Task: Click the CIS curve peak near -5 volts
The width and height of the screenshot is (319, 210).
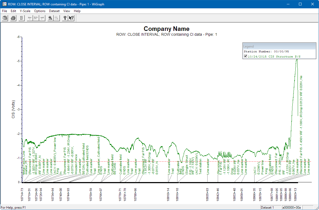Action: (297, 59)
